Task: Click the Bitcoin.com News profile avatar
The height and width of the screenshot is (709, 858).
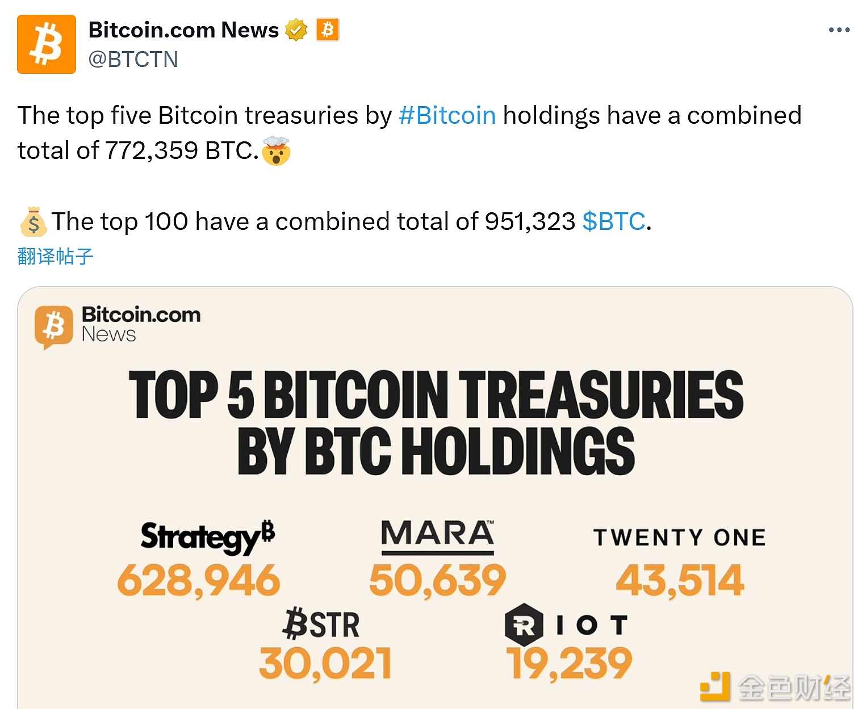Action: tap(47, 44)
